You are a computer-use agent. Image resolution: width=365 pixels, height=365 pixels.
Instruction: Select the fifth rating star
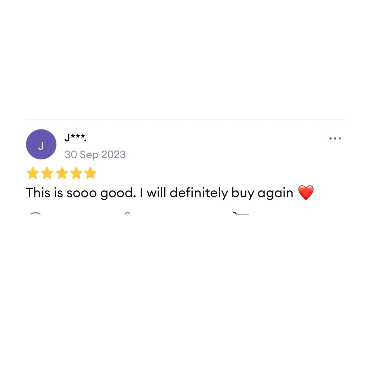(91, 173)
